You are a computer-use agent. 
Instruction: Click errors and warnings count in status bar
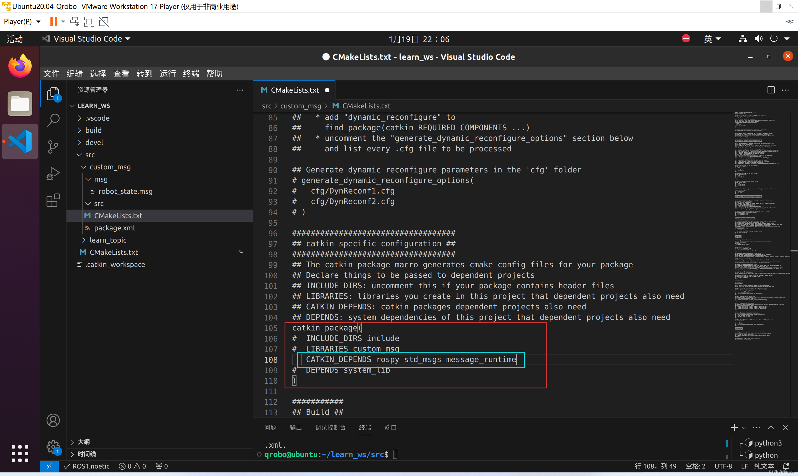click(132, 466)
